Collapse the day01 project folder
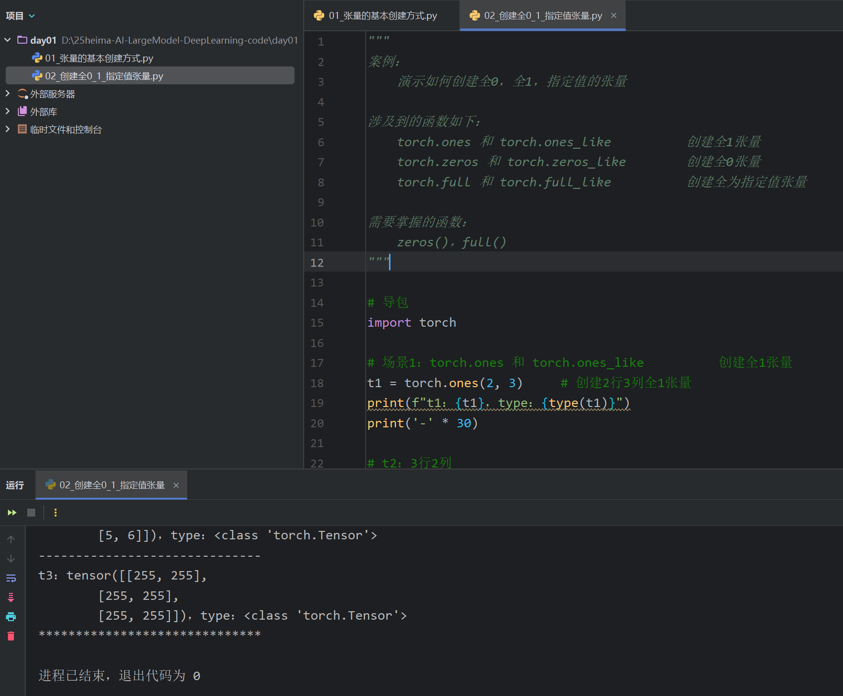The height and width of the screenshot is (696, 843). click(7, 40)
